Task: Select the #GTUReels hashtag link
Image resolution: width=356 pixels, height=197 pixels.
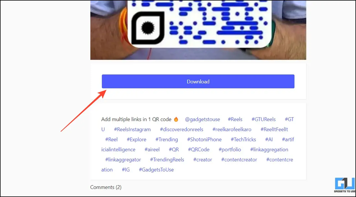Action: 264,119
